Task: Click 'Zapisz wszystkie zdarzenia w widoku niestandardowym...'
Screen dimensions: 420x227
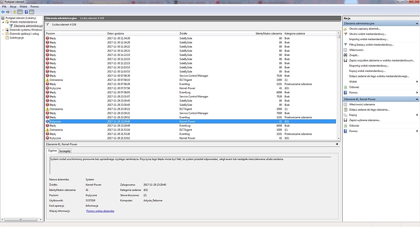Action: tap(382, 60)
